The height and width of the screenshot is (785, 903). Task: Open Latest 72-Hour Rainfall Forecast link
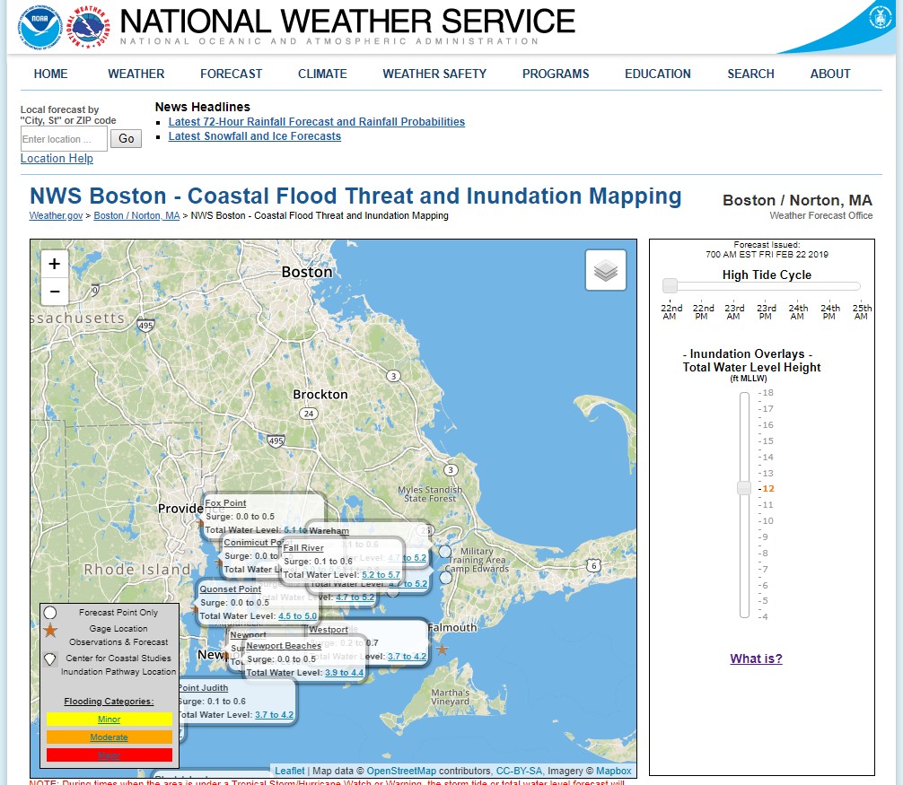(316, 122)
